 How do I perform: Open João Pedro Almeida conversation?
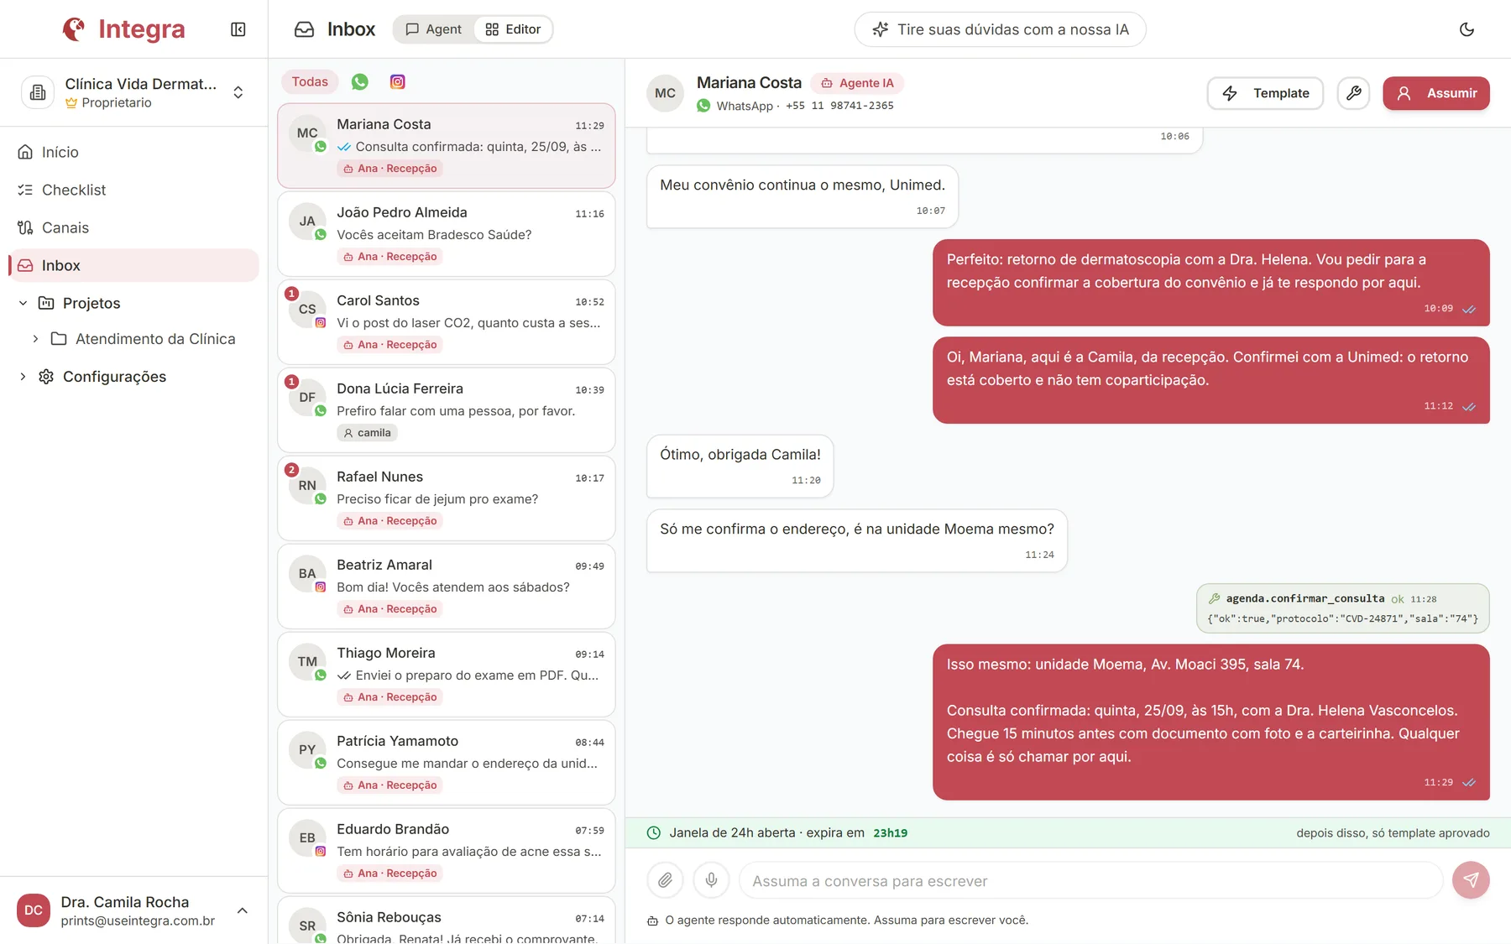coord(447,234)
